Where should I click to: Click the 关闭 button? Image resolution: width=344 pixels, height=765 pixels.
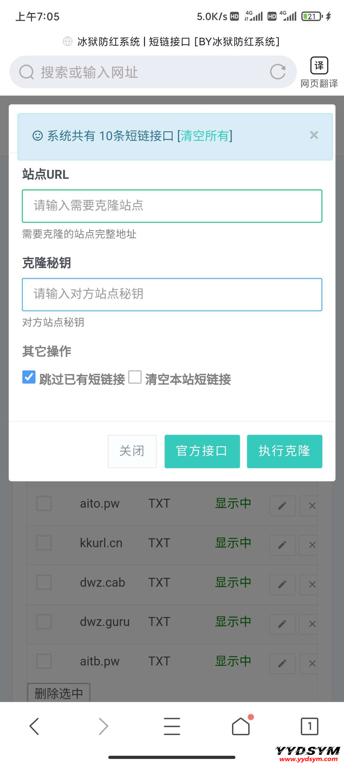coord(132,451)
